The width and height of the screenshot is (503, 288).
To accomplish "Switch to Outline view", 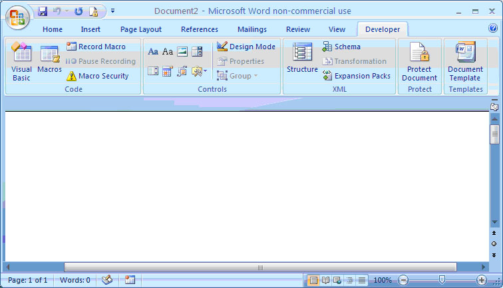I will click(349, 280).
